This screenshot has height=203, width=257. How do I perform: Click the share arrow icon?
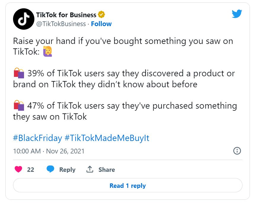point(90,169)
